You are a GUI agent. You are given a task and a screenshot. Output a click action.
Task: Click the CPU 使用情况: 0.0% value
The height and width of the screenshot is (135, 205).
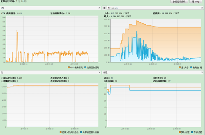pyautogui.click(x=11, y=13)
